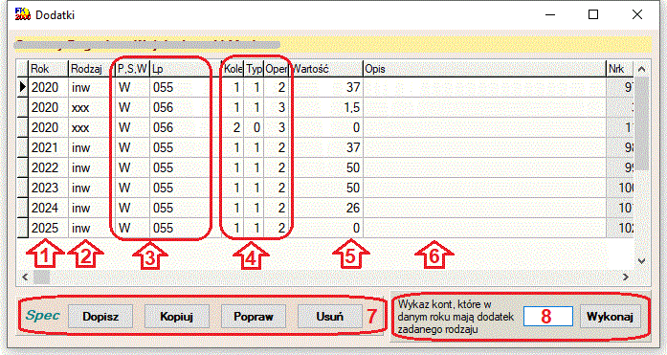667x355 pixels.
Task: Click the Lp 055 cell in the 2024 row
Action: (x=185, y=208)
